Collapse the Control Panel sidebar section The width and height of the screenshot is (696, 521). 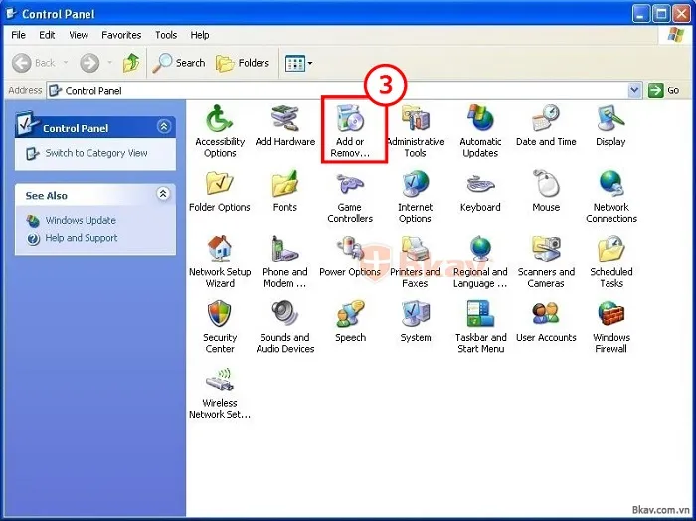tap(164, 127)
